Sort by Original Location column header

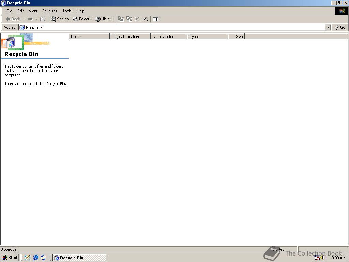(x=130, y=36)
